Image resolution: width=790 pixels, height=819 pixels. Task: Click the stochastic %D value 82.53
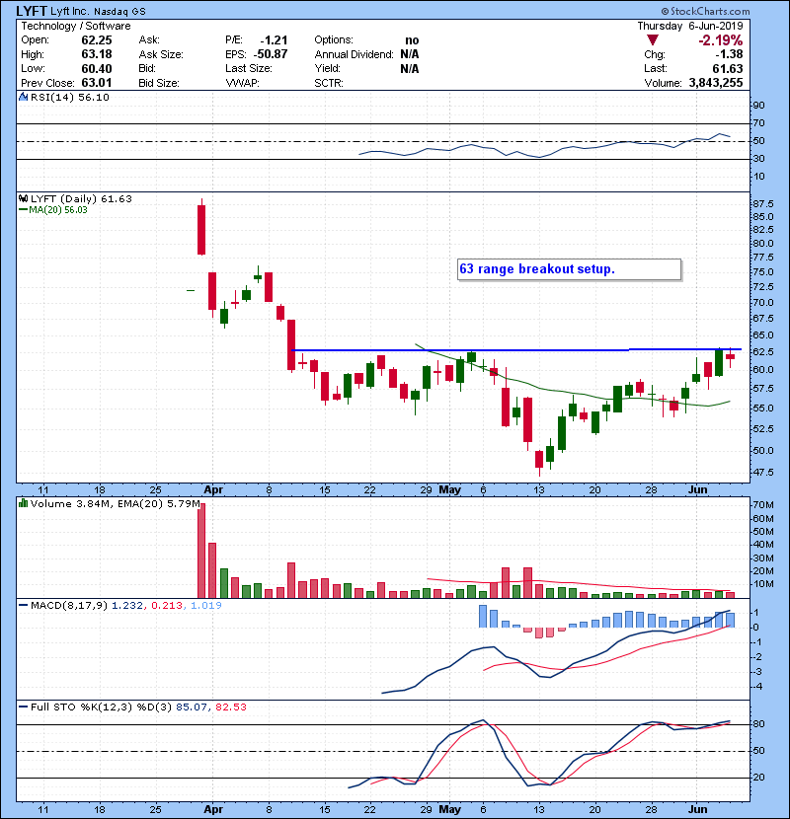pos(231,707)
